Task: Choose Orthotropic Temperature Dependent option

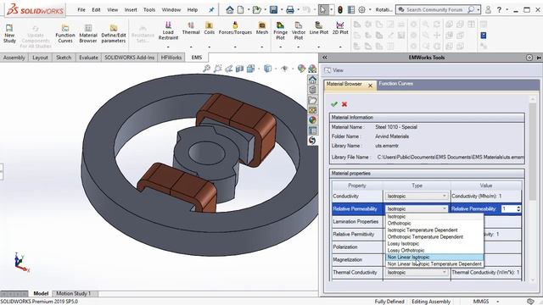Action: [434, 237]
